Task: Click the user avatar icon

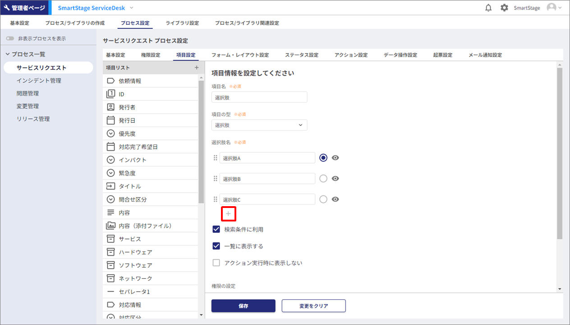Action: click(551, 8)
